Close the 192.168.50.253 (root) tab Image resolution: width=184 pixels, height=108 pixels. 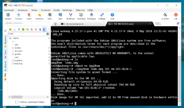(150, 24)
